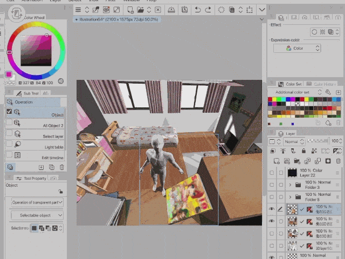The height and width of the screenshot is (259, 345).
Task: Delete sub tool using trash icon
Action: [x=62, y=167]
